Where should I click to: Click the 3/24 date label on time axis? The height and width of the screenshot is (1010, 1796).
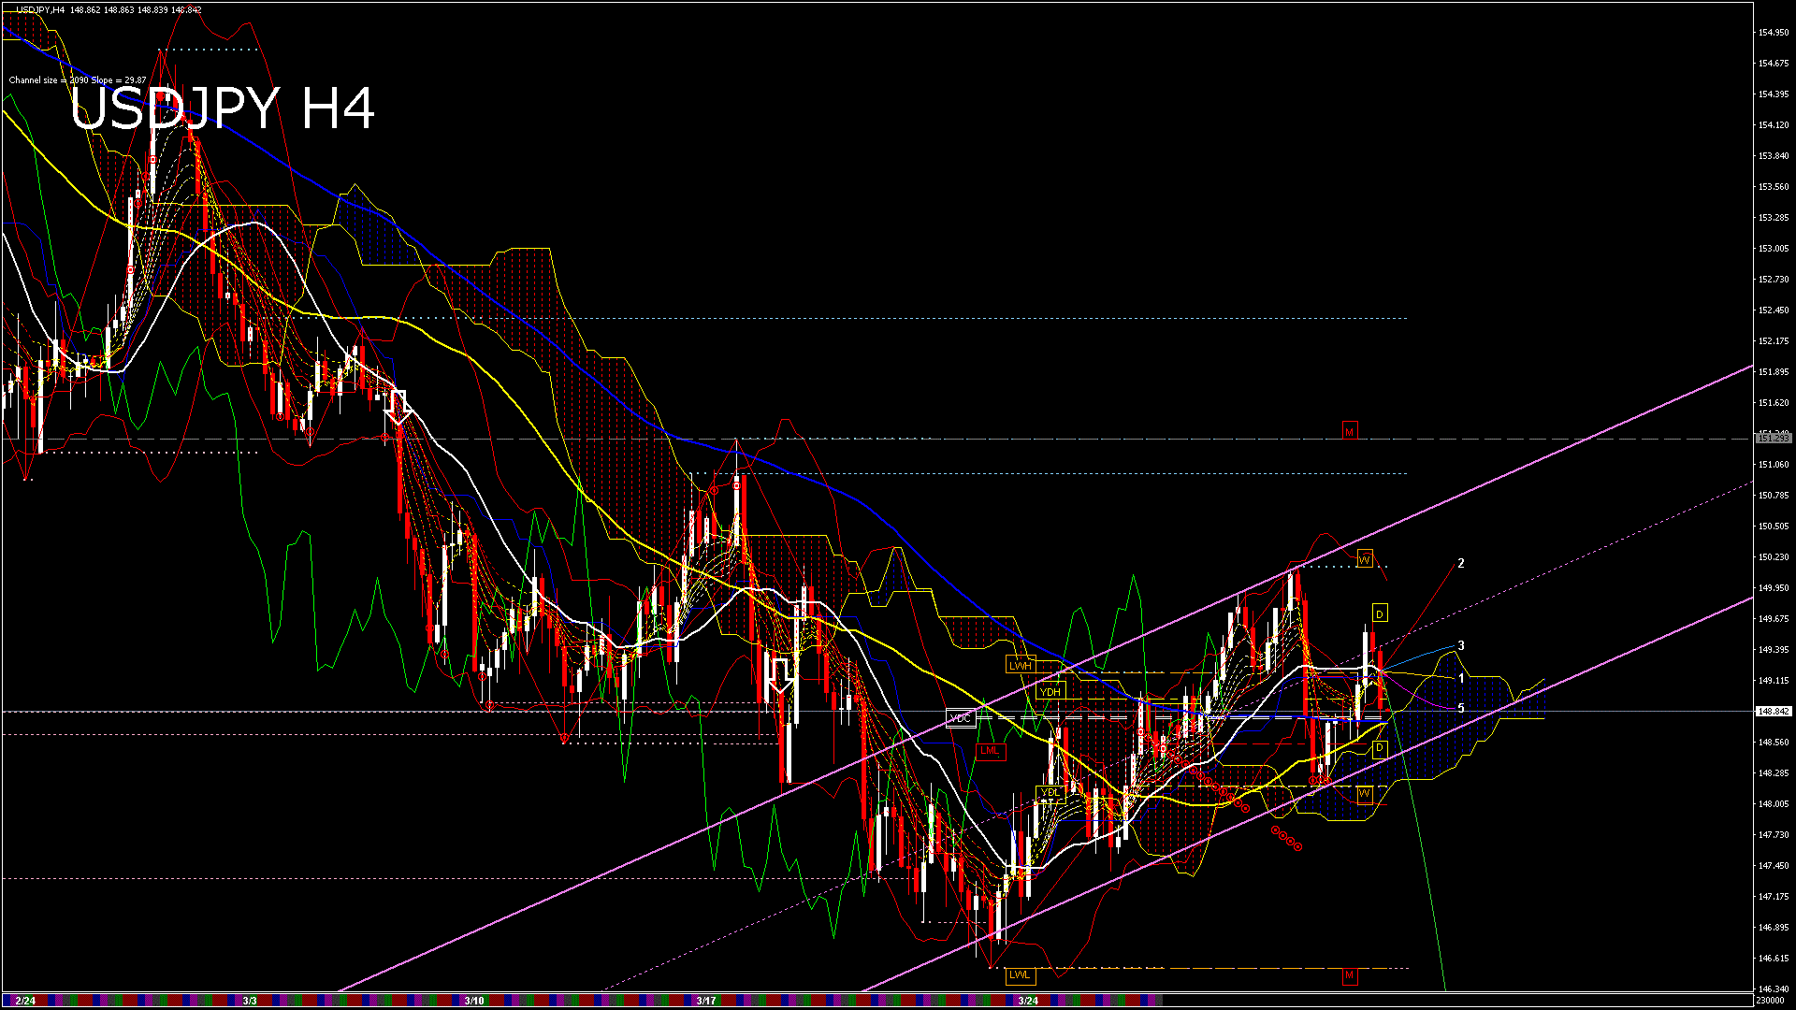click(1028, 1001)
